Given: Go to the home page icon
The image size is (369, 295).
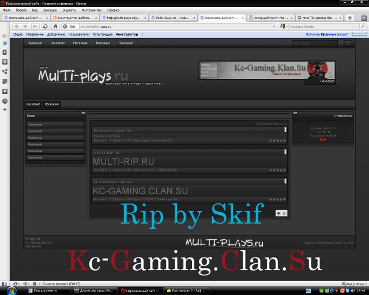Looking at the screenshot, I should [x=55, y=27].
